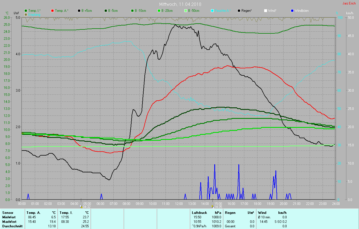Select the white Wind legend square
359x229 pixels.
pyautogui.click(x=266, y=11)
